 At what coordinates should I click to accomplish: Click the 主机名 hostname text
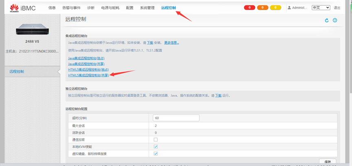point(32,51)
